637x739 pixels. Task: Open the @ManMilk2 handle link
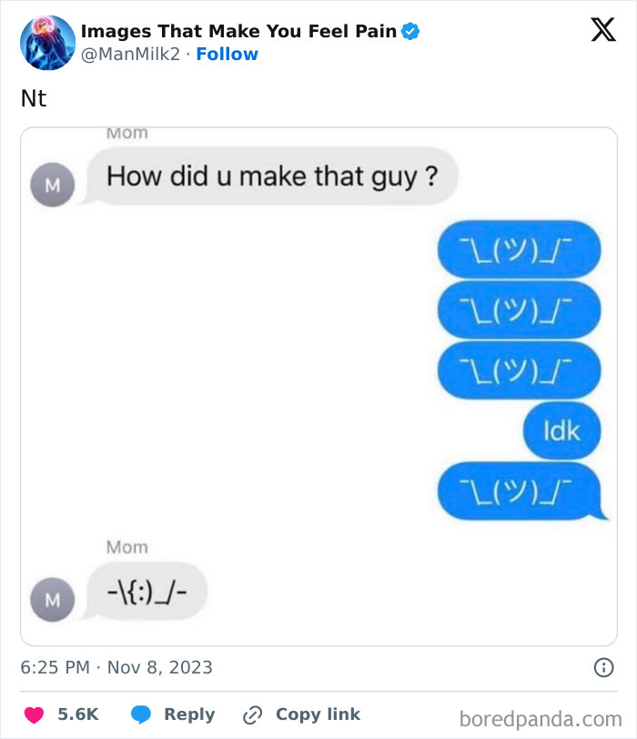[132, 55]
